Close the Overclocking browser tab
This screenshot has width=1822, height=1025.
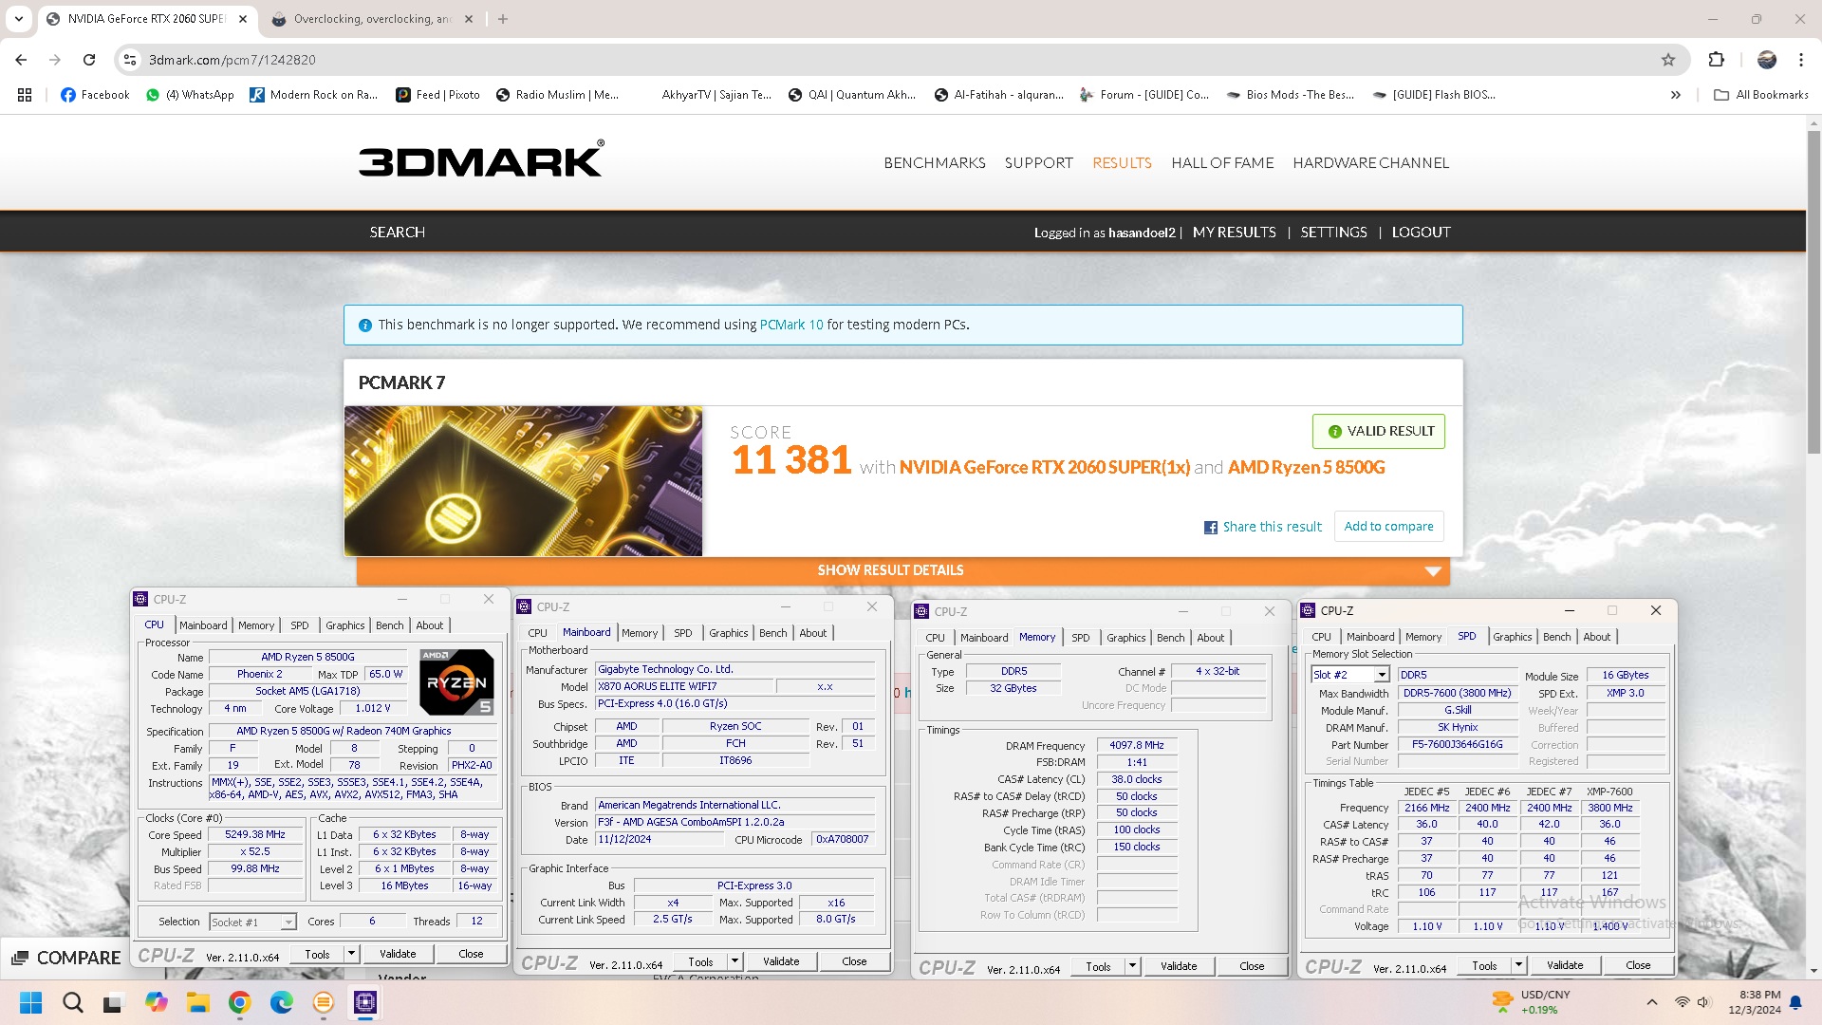pos(468,19)
